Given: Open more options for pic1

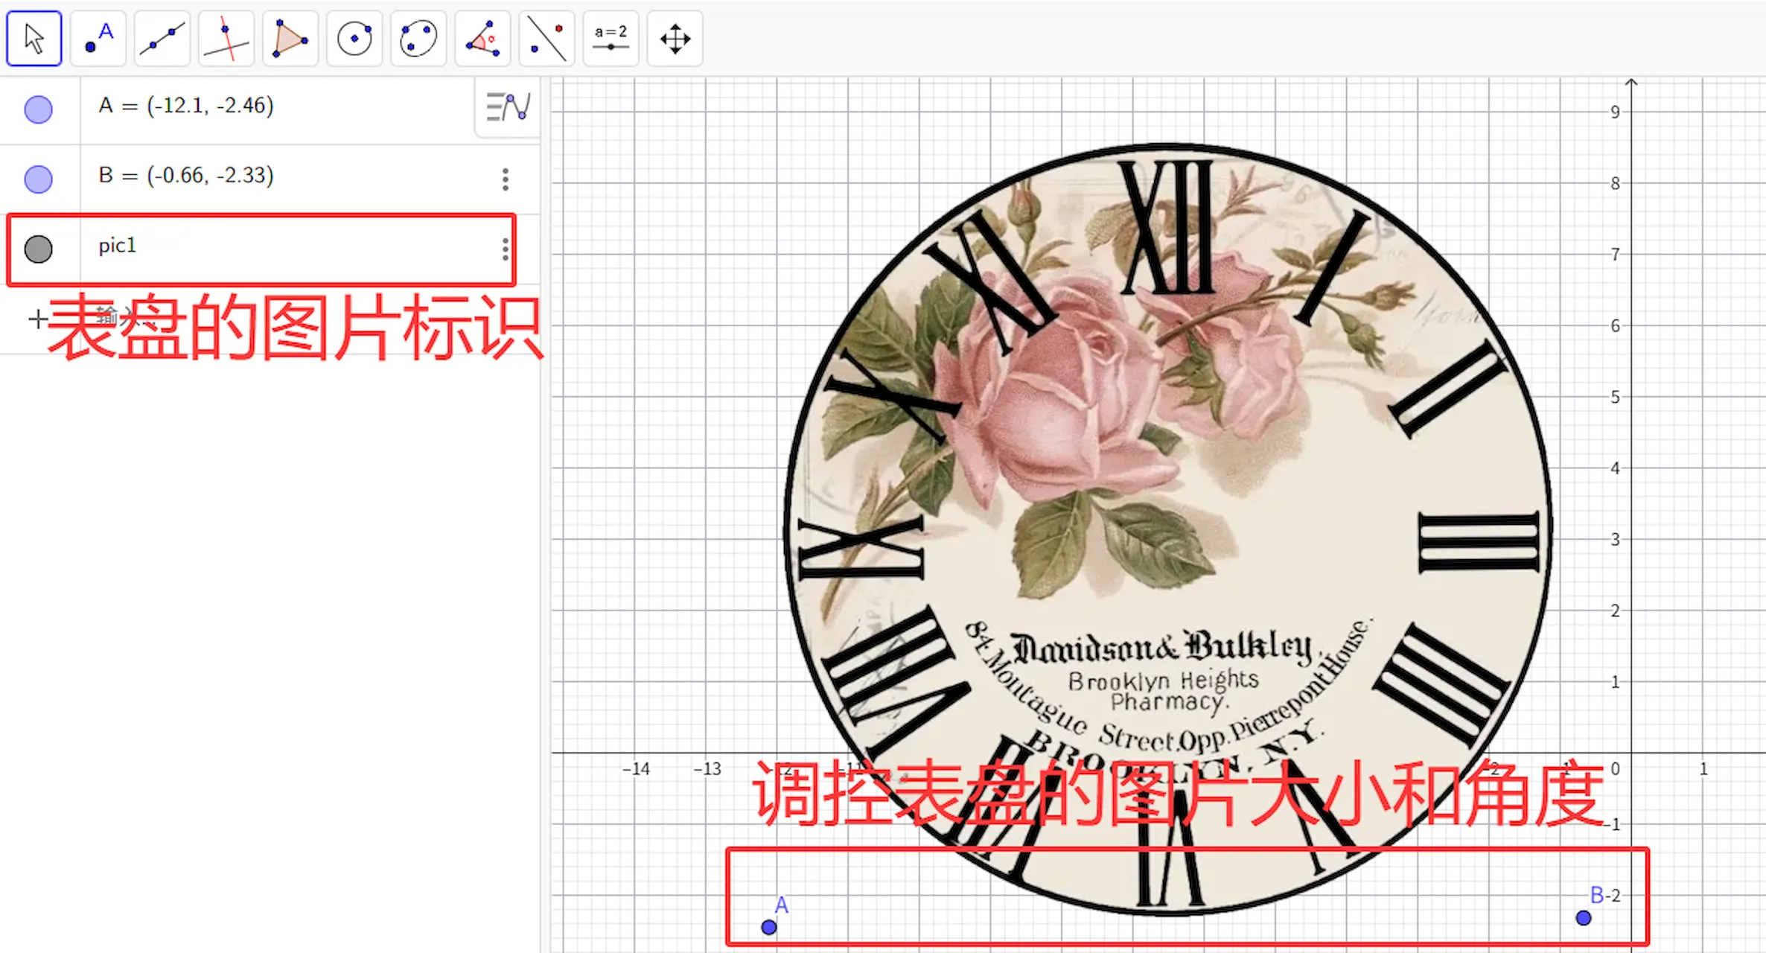Looking at the screenshot, I should tap(506, 249).
